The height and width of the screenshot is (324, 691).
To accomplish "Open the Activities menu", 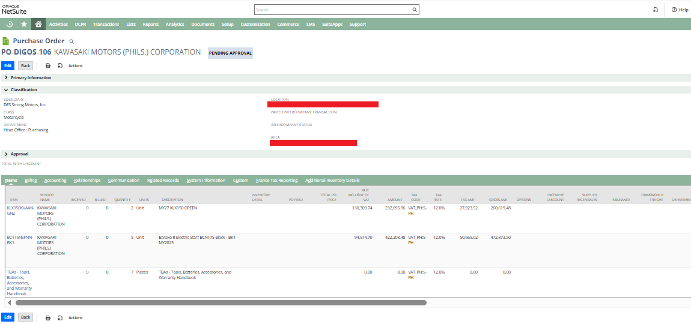I will (x=59, y=24).
